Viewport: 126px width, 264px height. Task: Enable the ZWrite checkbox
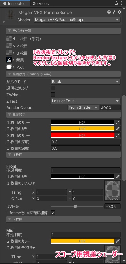coord(53,95)
